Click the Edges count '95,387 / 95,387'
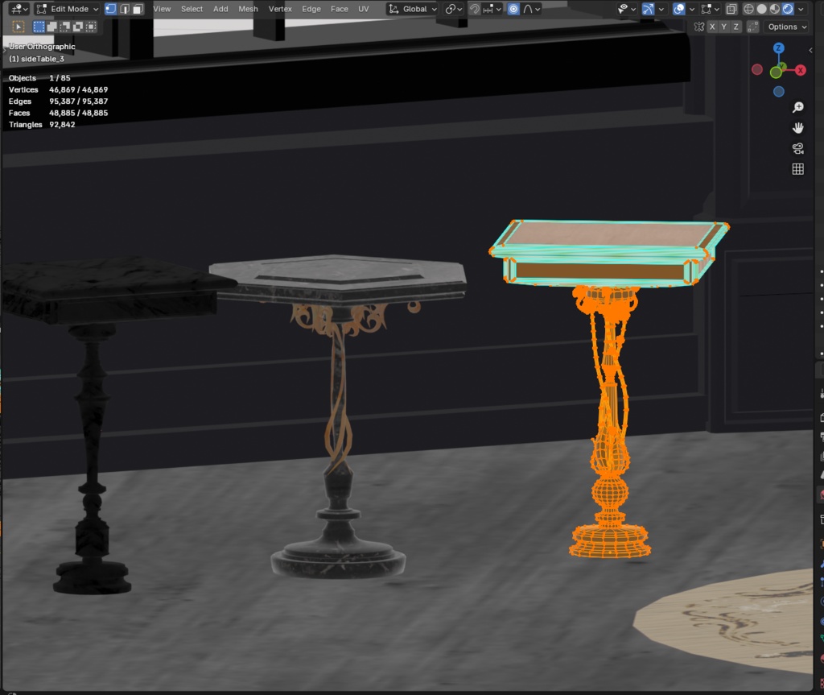This screenshot has width=824, height=695. point(78,101)
